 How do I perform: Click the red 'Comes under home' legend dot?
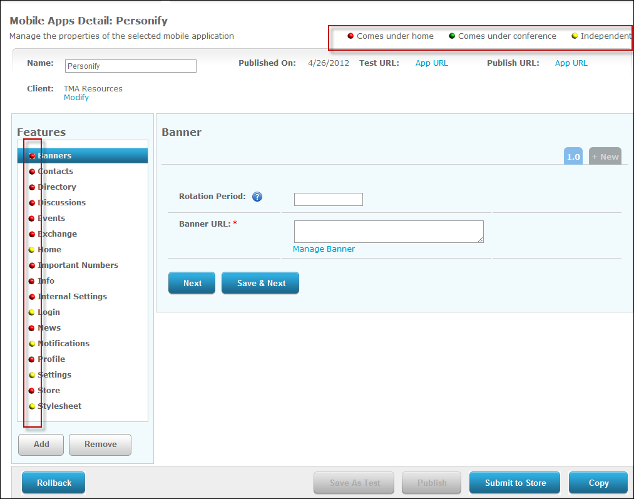350,36
